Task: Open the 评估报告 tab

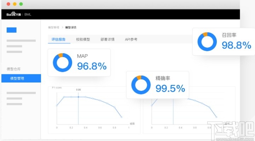Action: 59,39
